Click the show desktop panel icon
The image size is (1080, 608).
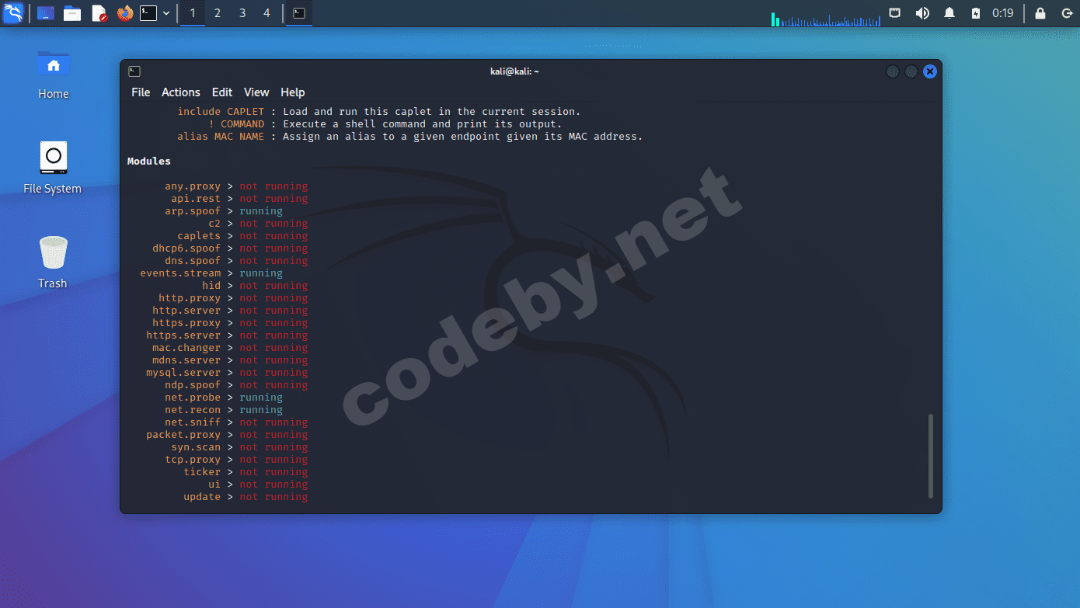coord(45,13)
